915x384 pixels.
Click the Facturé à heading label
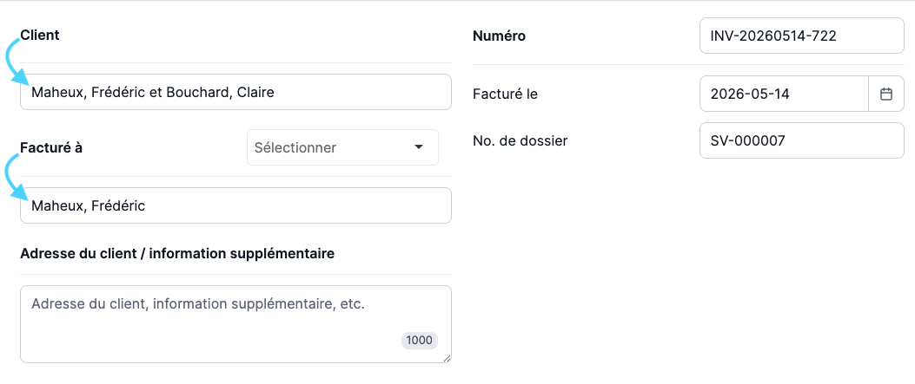(x=50, y=147)
